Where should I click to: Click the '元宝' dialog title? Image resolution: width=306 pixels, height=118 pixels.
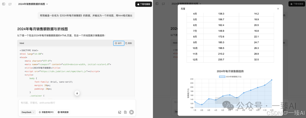point(183,8)
